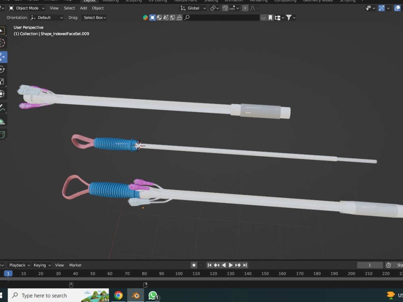
Task: Expand the gizmo options arrow
Action: [x=388, y=8]
